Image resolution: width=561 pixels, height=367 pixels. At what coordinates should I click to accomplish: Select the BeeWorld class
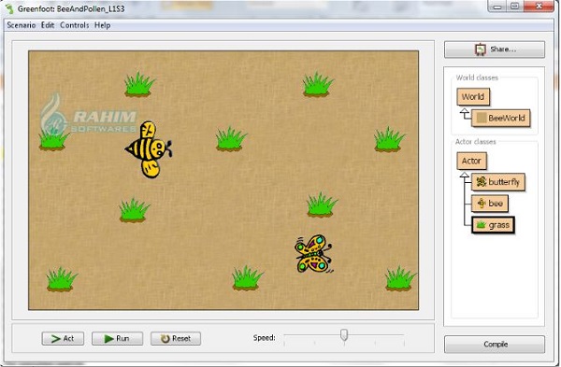click(501, 118)
